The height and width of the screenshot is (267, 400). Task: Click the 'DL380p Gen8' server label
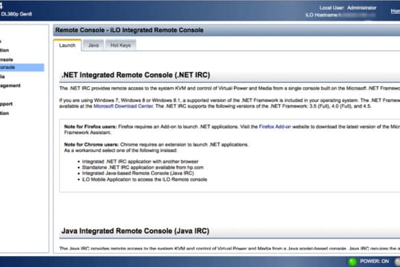point(16,14)
